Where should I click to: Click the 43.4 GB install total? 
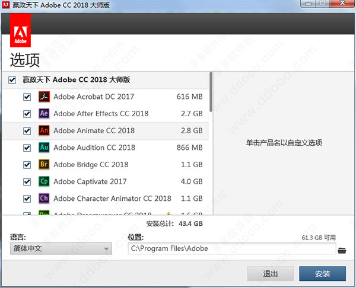[190, 223]
